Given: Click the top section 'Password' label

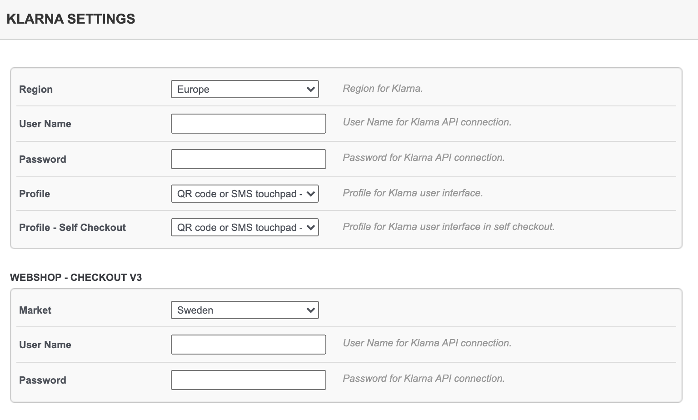Looking at the screenshot, I should click(x=43, y=159).
